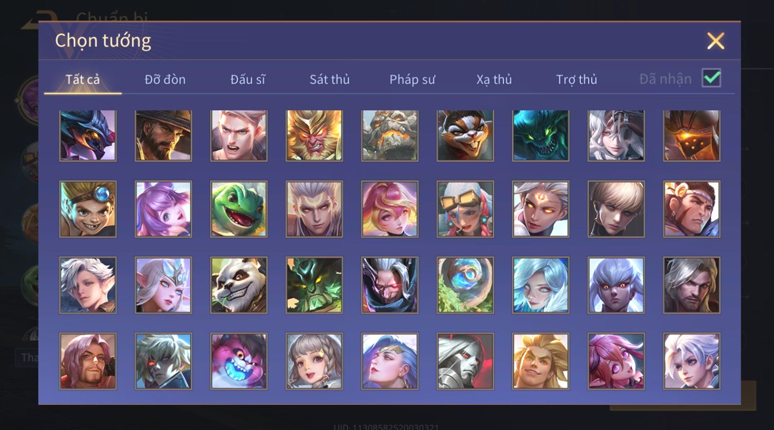Select the hooded grey-faced red cloak hero
Screen dimensions: 774x430
pos(465,361)
